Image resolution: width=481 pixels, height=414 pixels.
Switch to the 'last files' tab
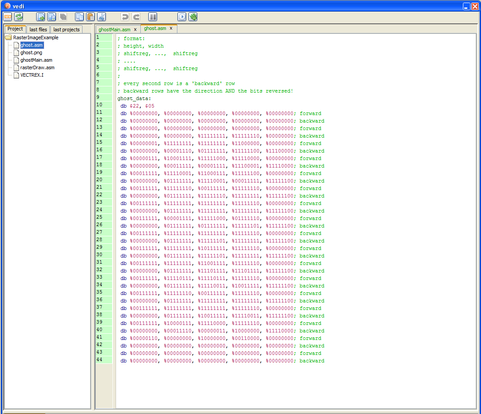click(38, 30)
